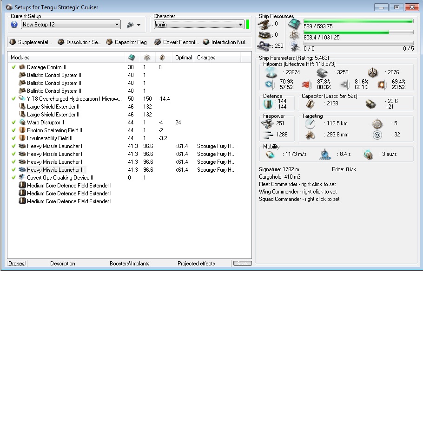Select the Capacitor Reg... subsystem tab

(128, 42)
